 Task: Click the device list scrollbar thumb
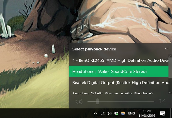[170, 68]
